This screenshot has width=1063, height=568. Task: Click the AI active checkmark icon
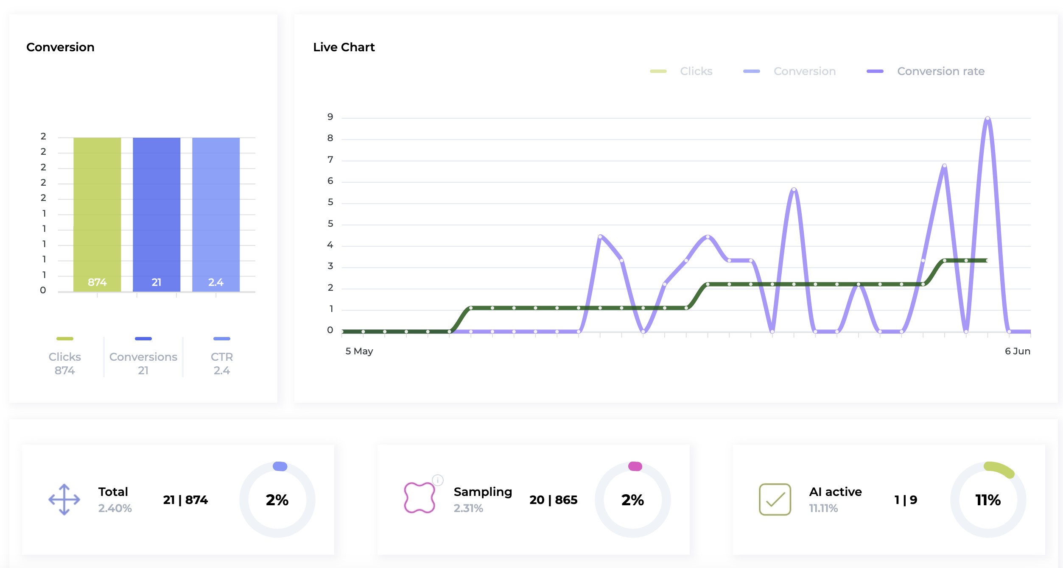775,499
